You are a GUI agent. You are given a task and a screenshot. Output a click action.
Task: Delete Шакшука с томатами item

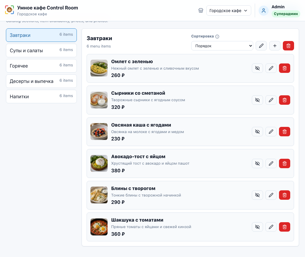[285, 227]
